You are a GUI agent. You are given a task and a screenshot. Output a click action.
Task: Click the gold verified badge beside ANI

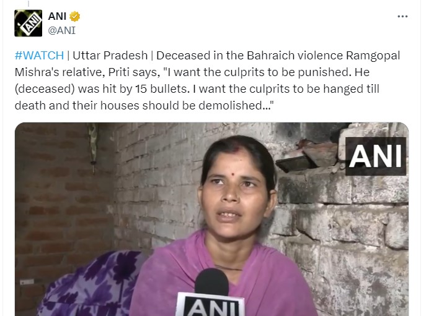(74, 17)
